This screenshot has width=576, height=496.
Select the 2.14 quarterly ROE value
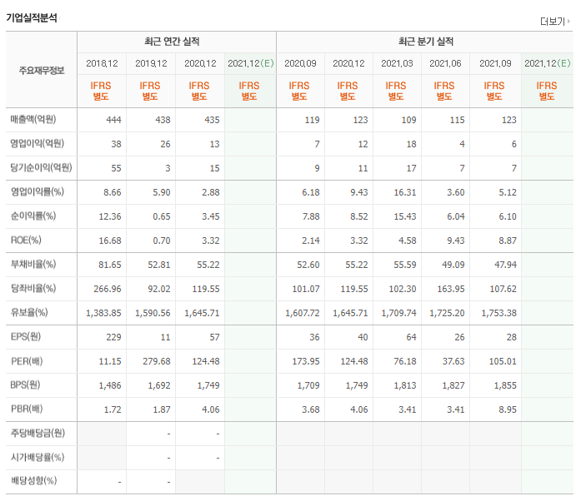pyautogui.click(x=311, y=241)
